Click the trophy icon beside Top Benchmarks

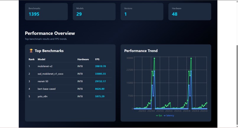coord(31,51)
